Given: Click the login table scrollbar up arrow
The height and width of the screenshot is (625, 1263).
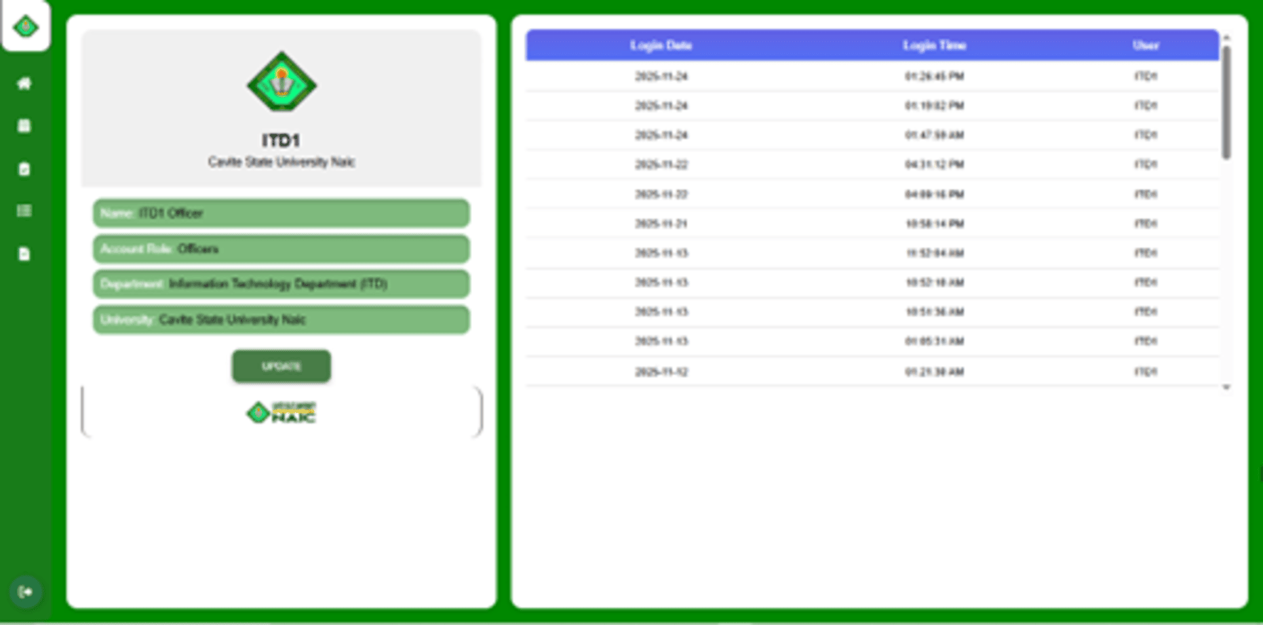Looking at the screenshot, I should [x=1226, y=37].
